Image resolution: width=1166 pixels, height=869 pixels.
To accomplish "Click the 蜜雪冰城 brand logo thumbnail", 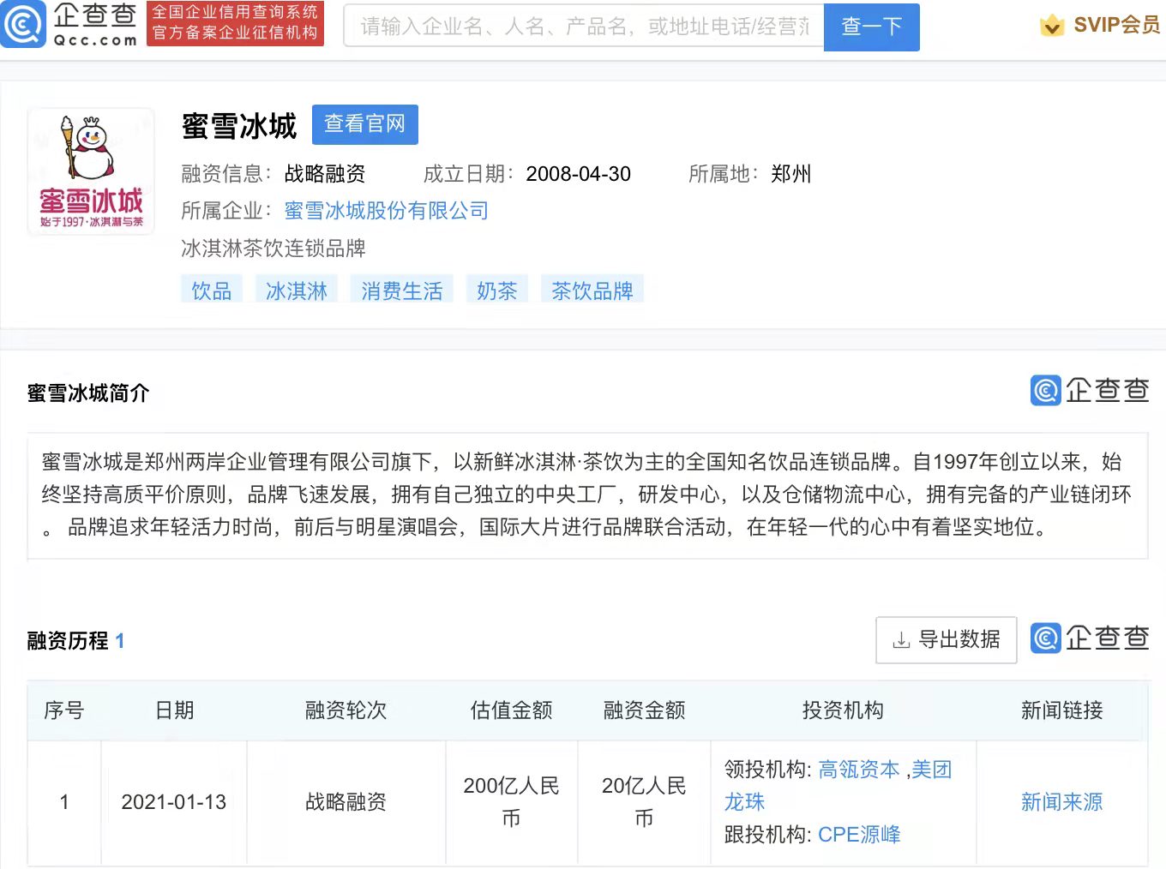I will pyautogui.click(x=91, y=171).
